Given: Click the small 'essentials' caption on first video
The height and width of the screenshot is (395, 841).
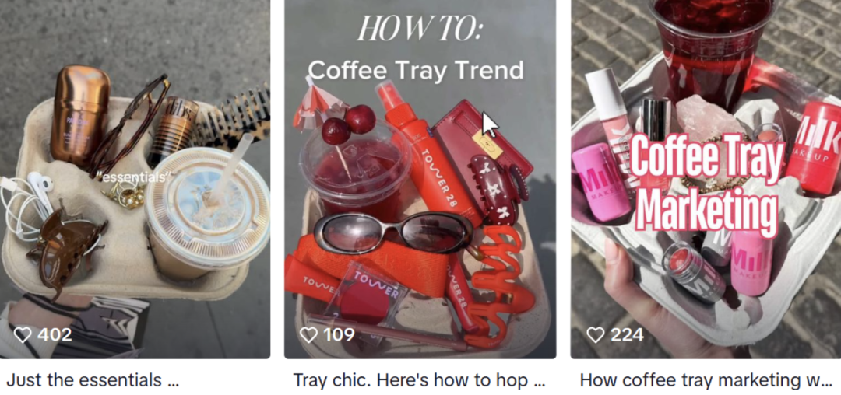Looking at the screenshot, I should pyautogui.click(x=134, y=178).
